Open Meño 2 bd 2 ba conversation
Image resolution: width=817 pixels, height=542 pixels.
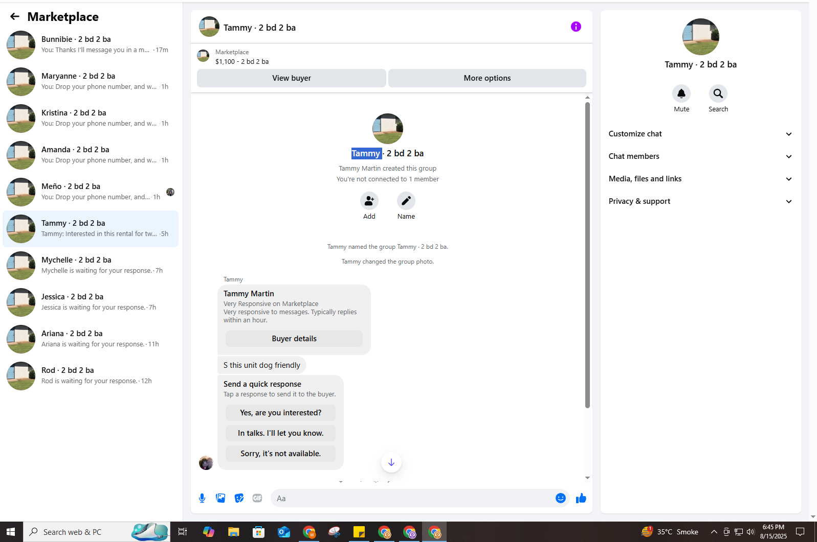[91, 192]
